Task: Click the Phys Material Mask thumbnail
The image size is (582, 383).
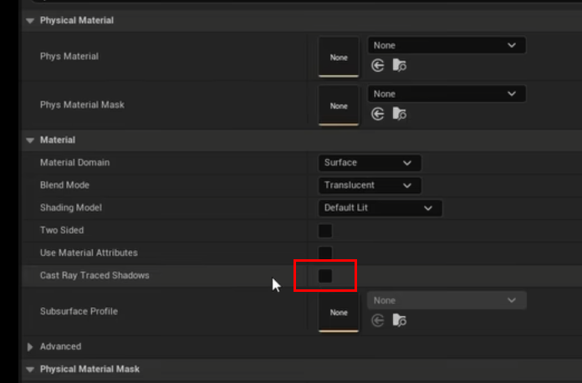Action: pyautogui.click(x=339, y=105)
